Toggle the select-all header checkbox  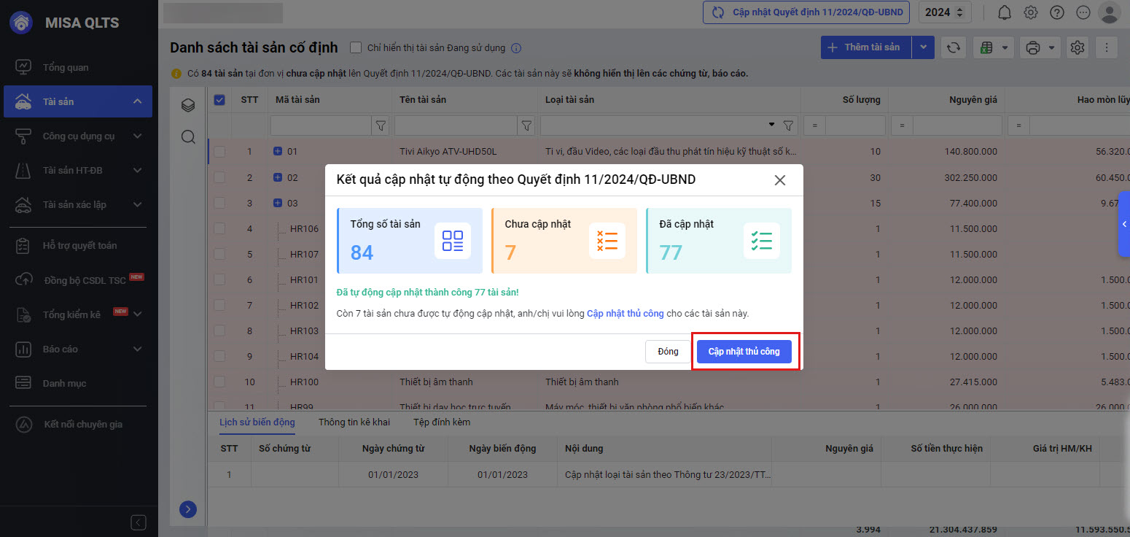click(219, 100)
